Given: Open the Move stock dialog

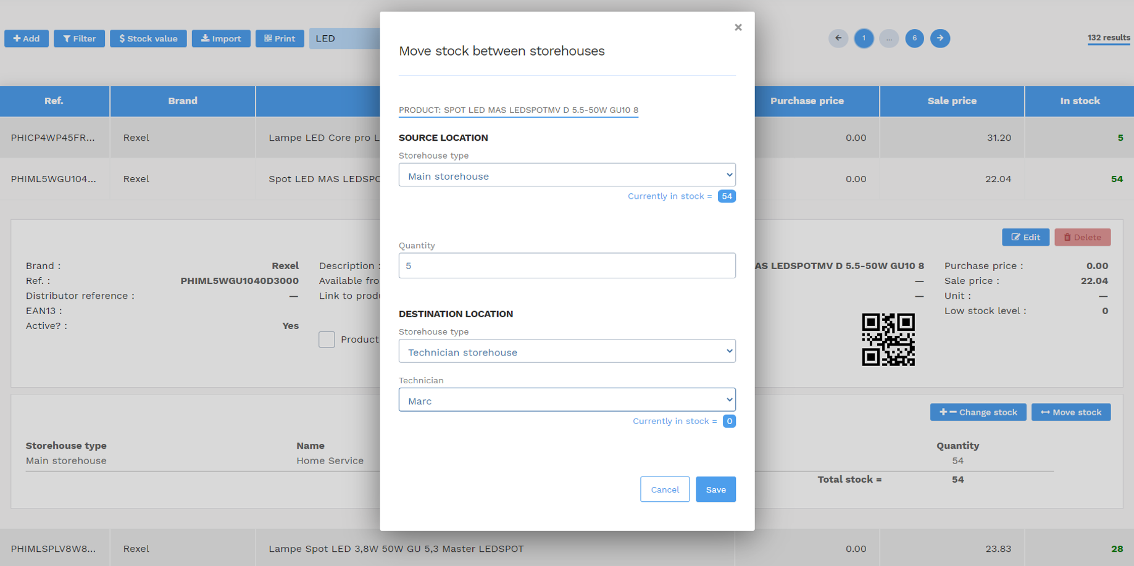Looking at the screenshot, I should [x=1071, y=412].
